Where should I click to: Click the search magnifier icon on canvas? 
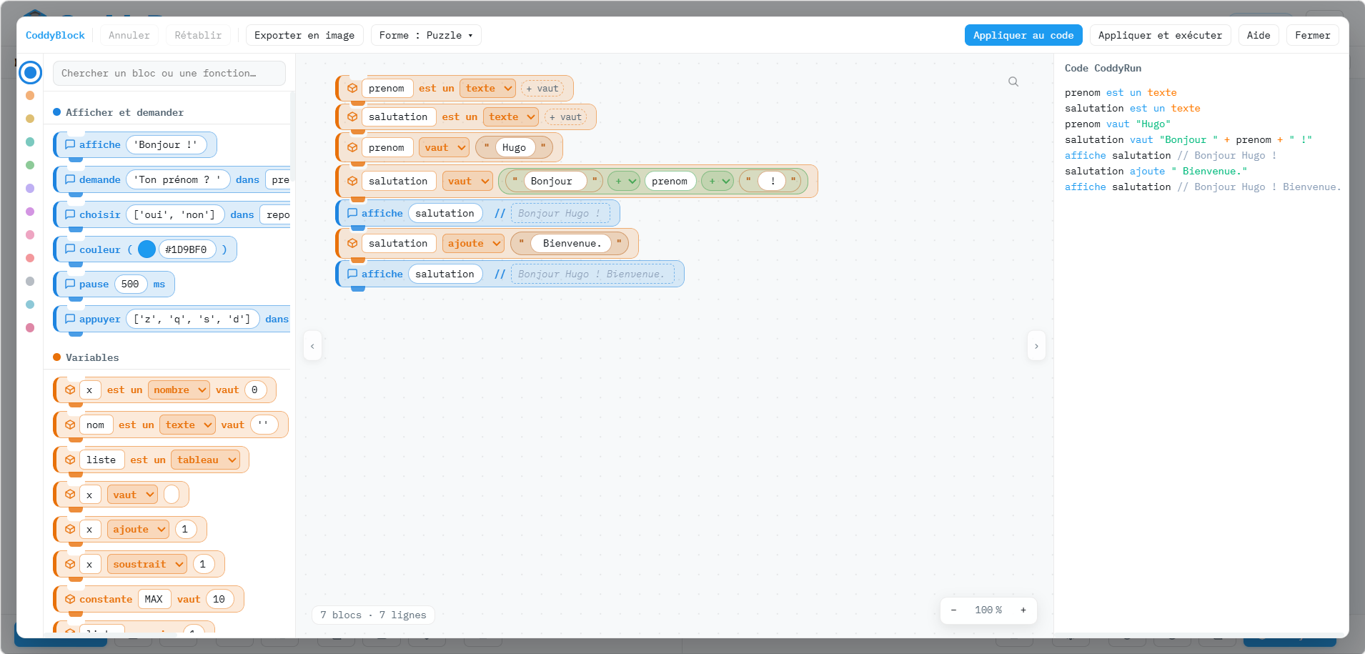coord(1013,81)
